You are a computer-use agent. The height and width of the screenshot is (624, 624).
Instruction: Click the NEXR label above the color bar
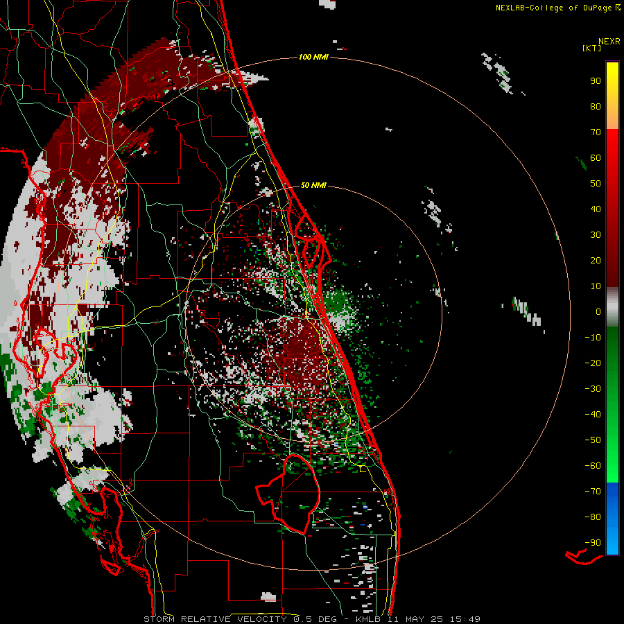click(609, 42)
